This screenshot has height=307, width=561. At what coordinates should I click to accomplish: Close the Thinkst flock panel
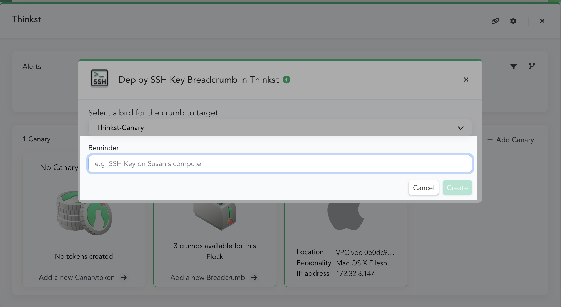tap(542, 21)
